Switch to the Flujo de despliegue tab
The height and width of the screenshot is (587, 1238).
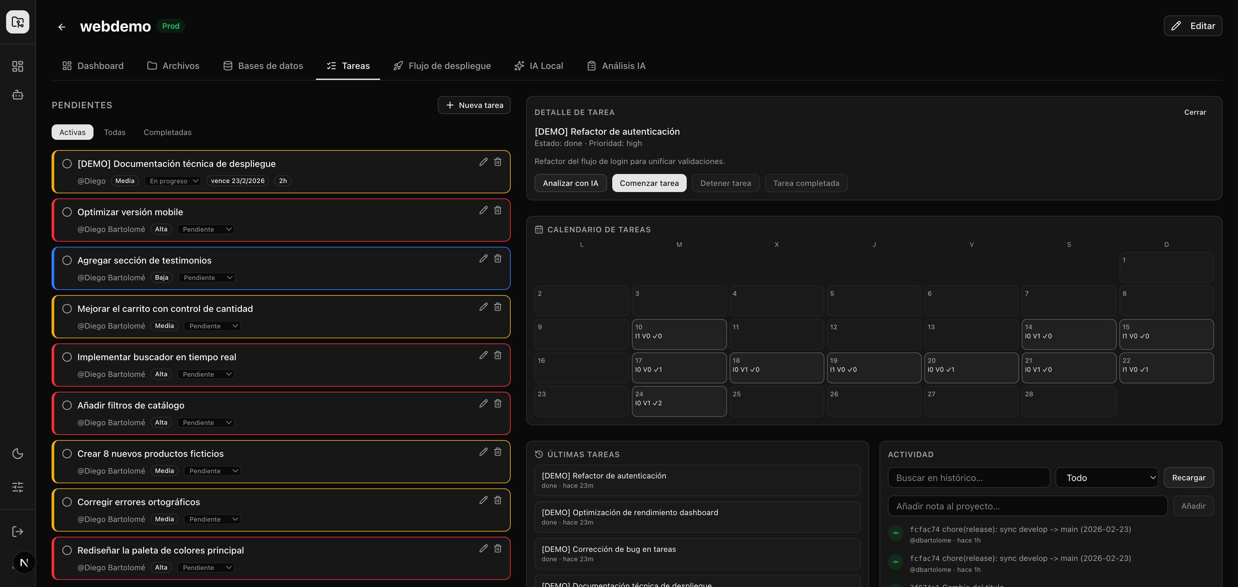[x=442, y=66]
